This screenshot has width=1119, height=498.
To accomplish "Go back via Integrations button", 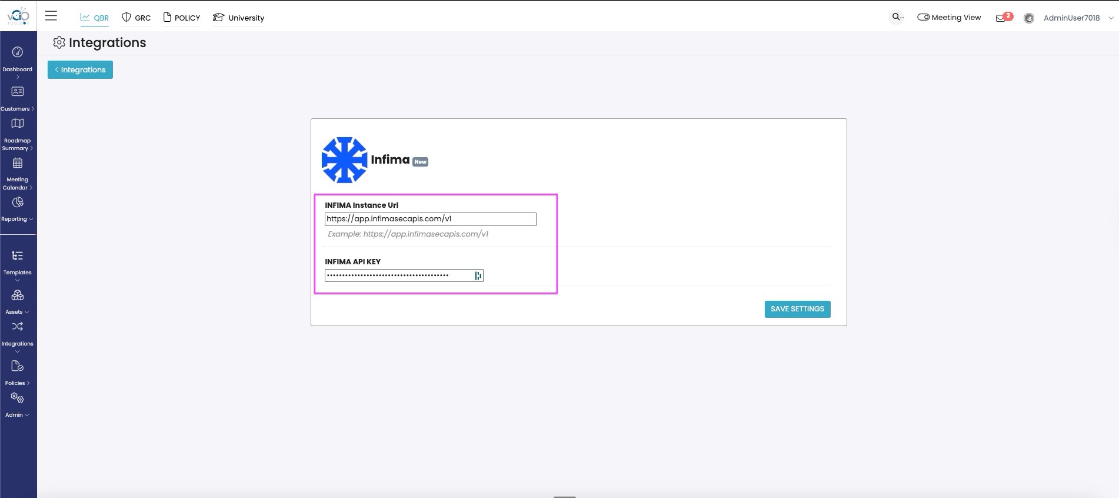I will pyautogui.click(x=80, y=69).
